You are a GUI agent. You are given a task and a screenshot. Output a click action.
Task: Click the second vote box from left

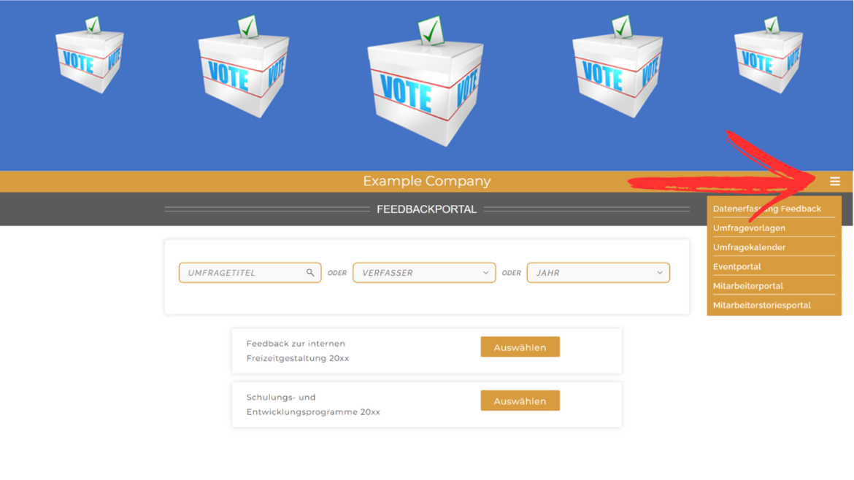pyautogui.click(x=244, y=66)
